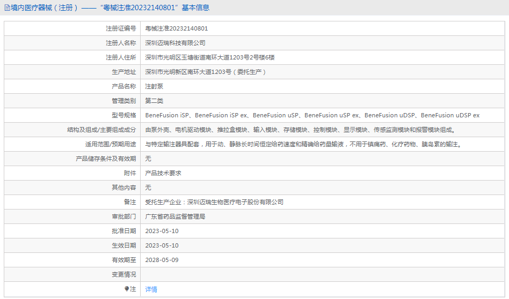Click the storage condition value 无
The height and width of the screenshot is (299, 509).
(x=148, y=159)
